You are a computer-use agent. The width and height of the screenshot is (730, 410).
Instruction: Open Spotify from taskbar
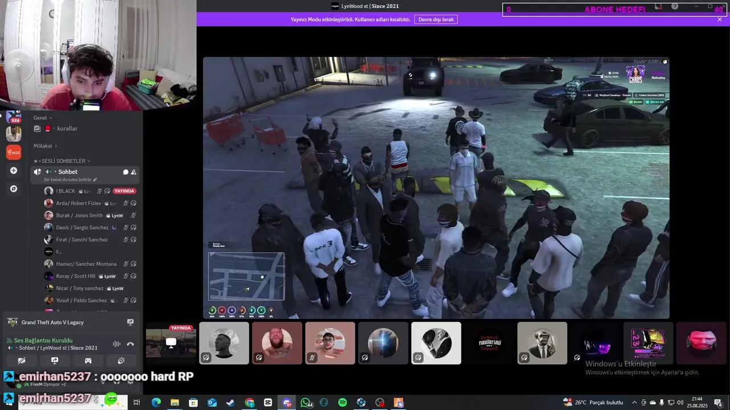342,403
